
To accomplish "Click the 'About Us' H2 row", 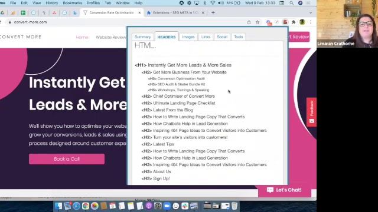I will click(156, 171).
